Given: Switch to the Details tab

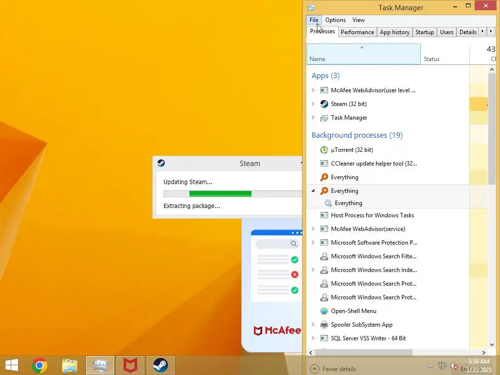Looking at the screenshot, I should click(x=467, y=32).
